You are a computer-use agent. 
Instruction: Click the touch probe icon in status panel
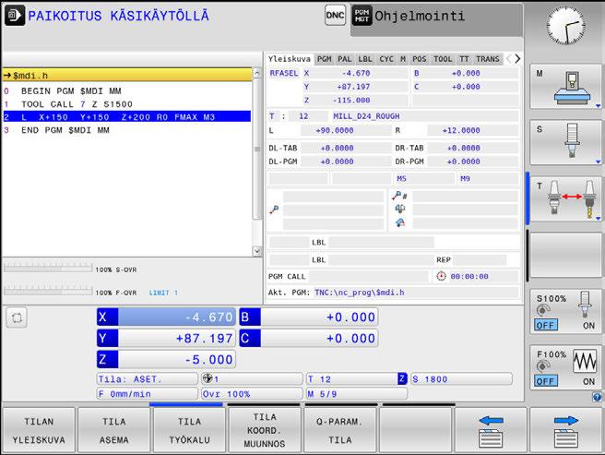point(274,210)
